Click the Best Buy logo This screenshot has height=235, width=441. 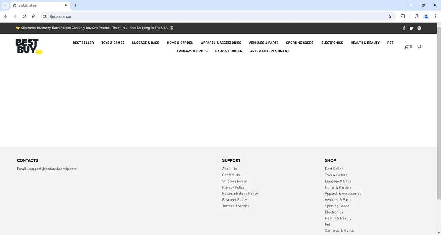tap(29, 46)
